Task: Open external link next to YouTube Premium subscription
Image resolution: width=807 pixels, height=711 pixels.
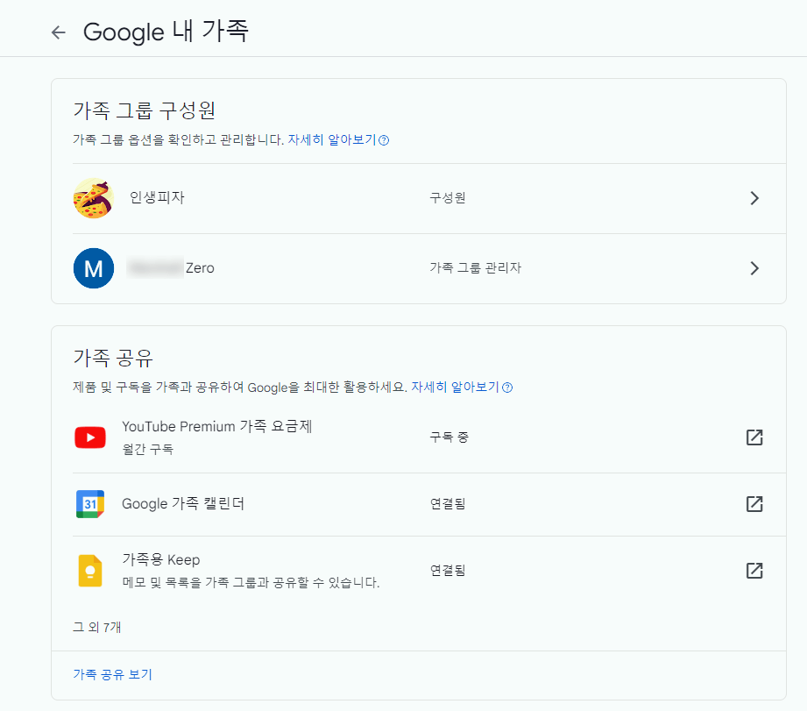Action: tap(754, 437)
